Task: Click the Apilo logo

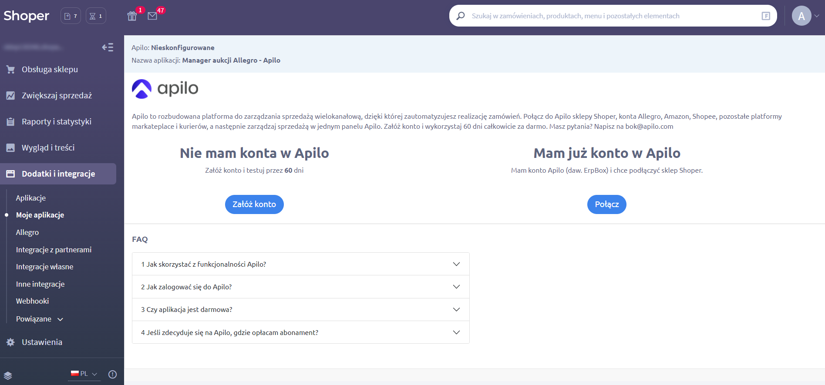Action: (x=165, y=89)
